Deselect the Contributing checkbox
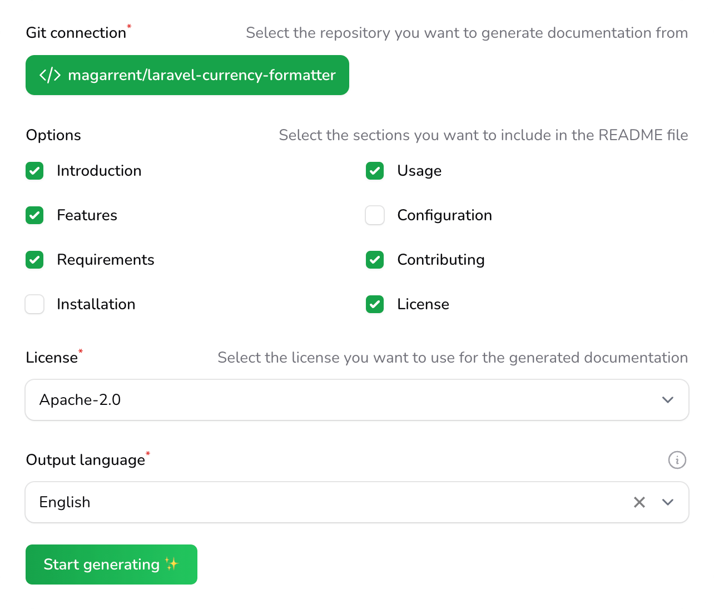The image size is (714, 609). click(375, 260)
